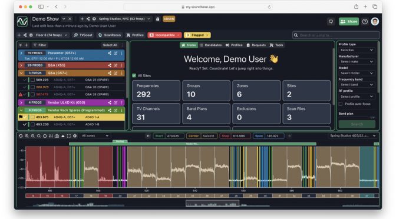Viewport: 396px width, 219px height.
Task: Click the ADMIN badge
Action: click(x=169, y=19)
